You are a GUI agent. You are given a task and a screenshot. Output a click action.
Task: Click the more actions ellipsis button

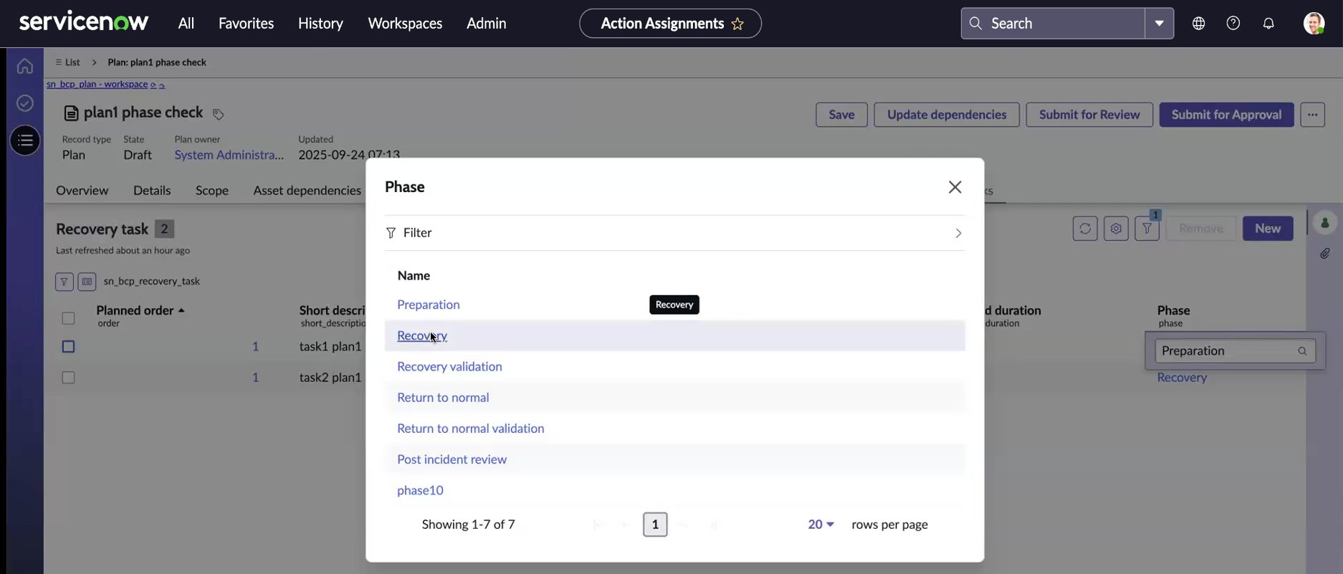click(1312, 115)
